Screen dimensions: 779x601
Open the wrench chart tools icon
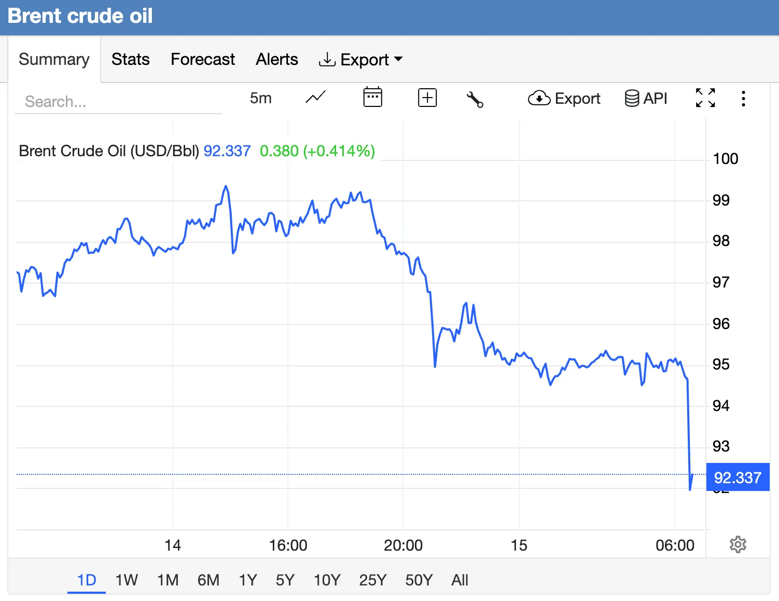pyautogui.click(x=475, y=99)
